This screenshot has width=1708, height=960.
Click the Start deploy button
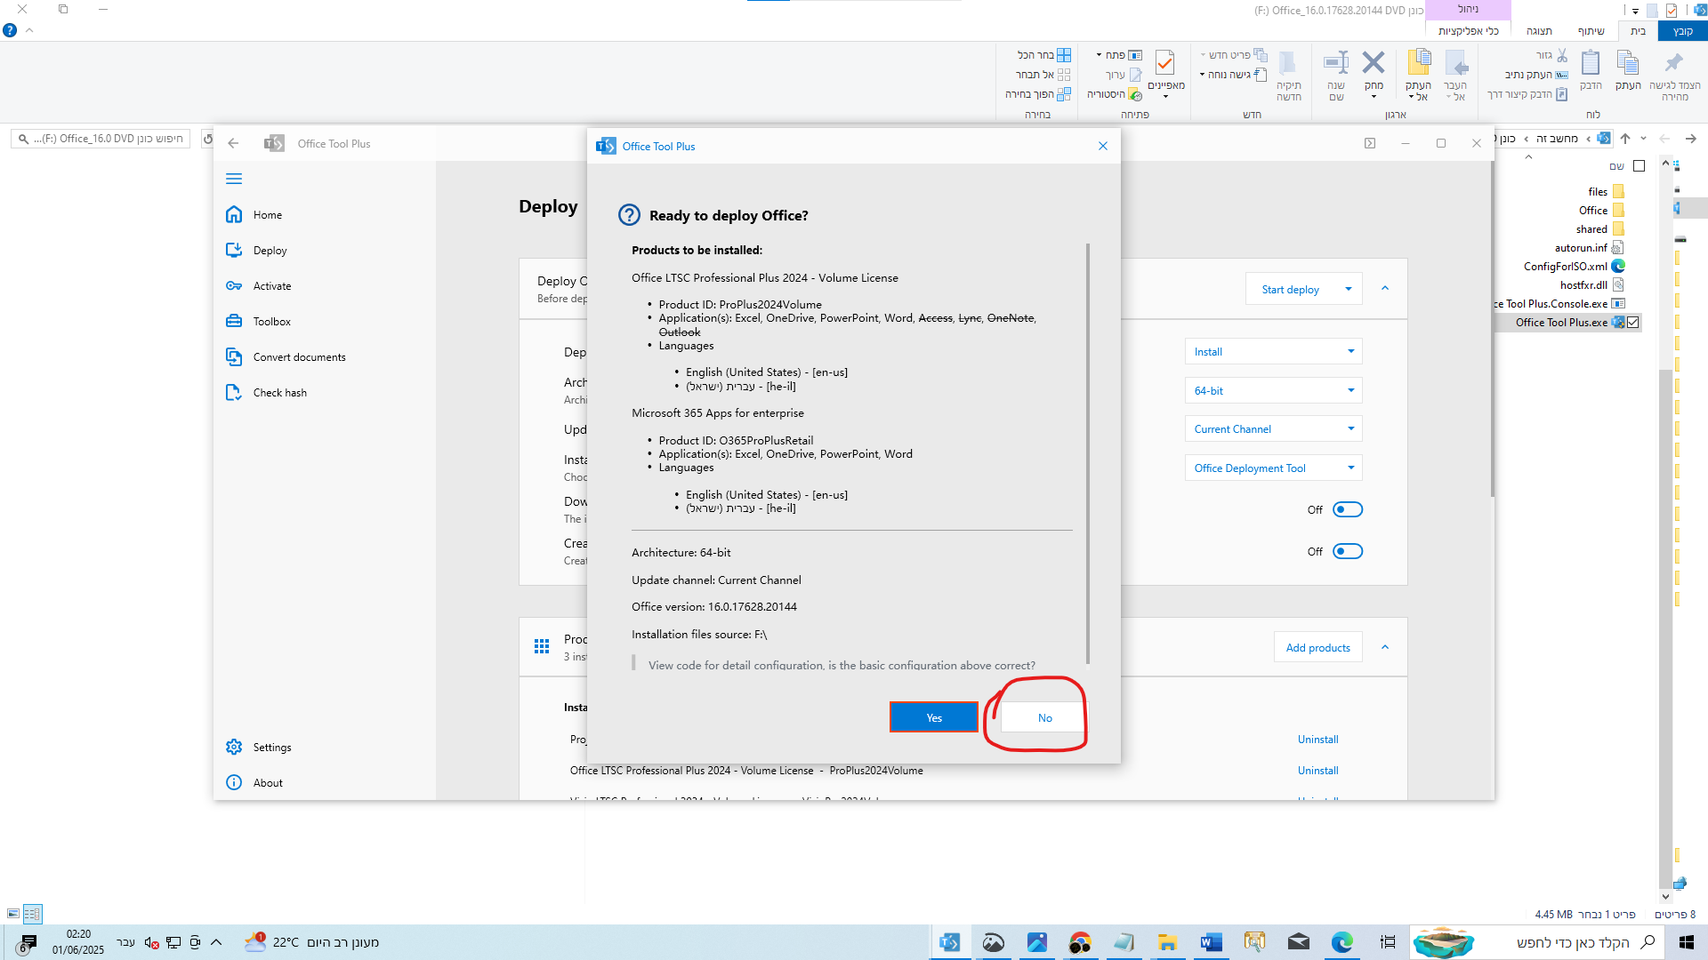point(1291,289)
